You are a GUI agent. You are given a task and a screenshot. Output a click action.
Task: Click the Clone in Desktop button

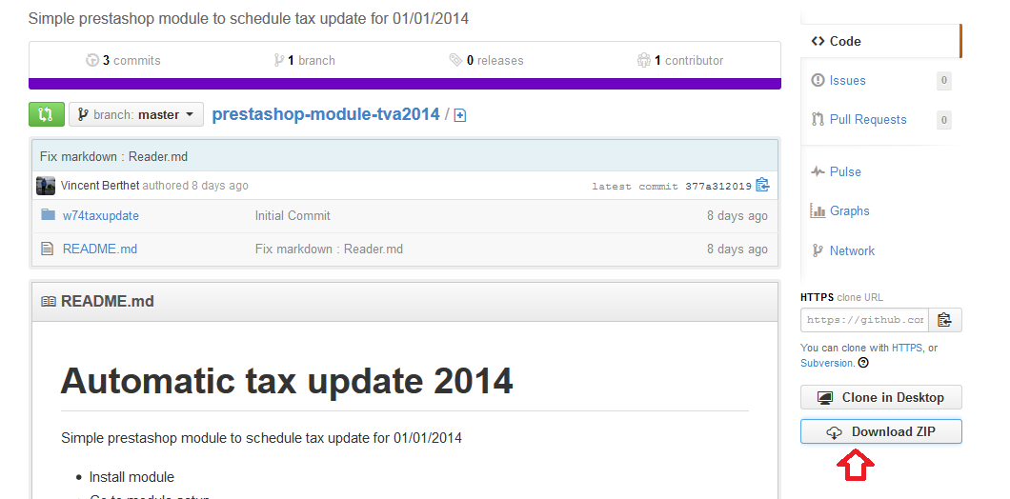[881, 397]
